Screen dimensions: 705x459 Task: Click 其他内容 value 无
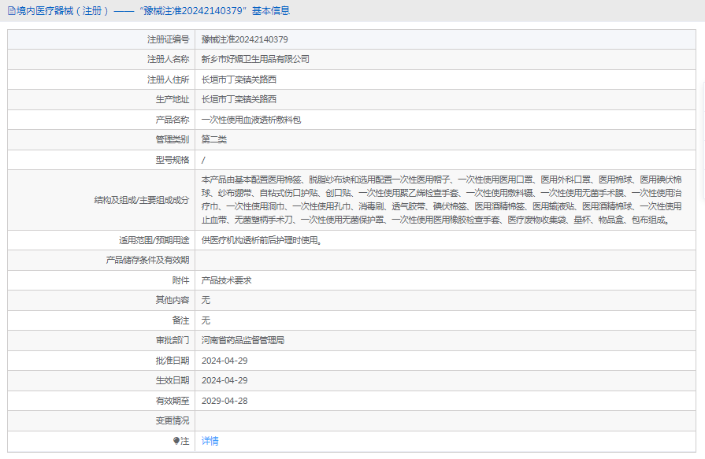point(206,300)
